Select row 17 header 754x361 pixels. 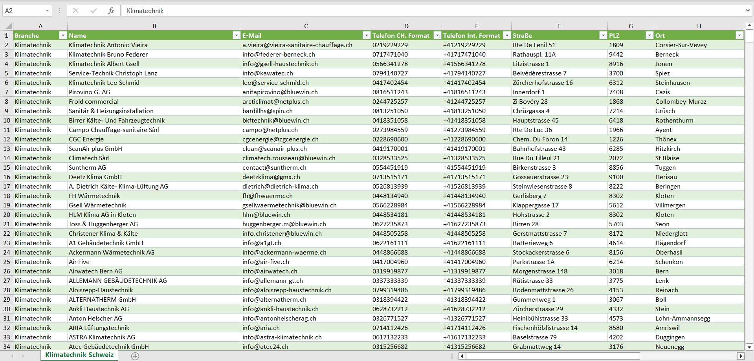point(7,186)
